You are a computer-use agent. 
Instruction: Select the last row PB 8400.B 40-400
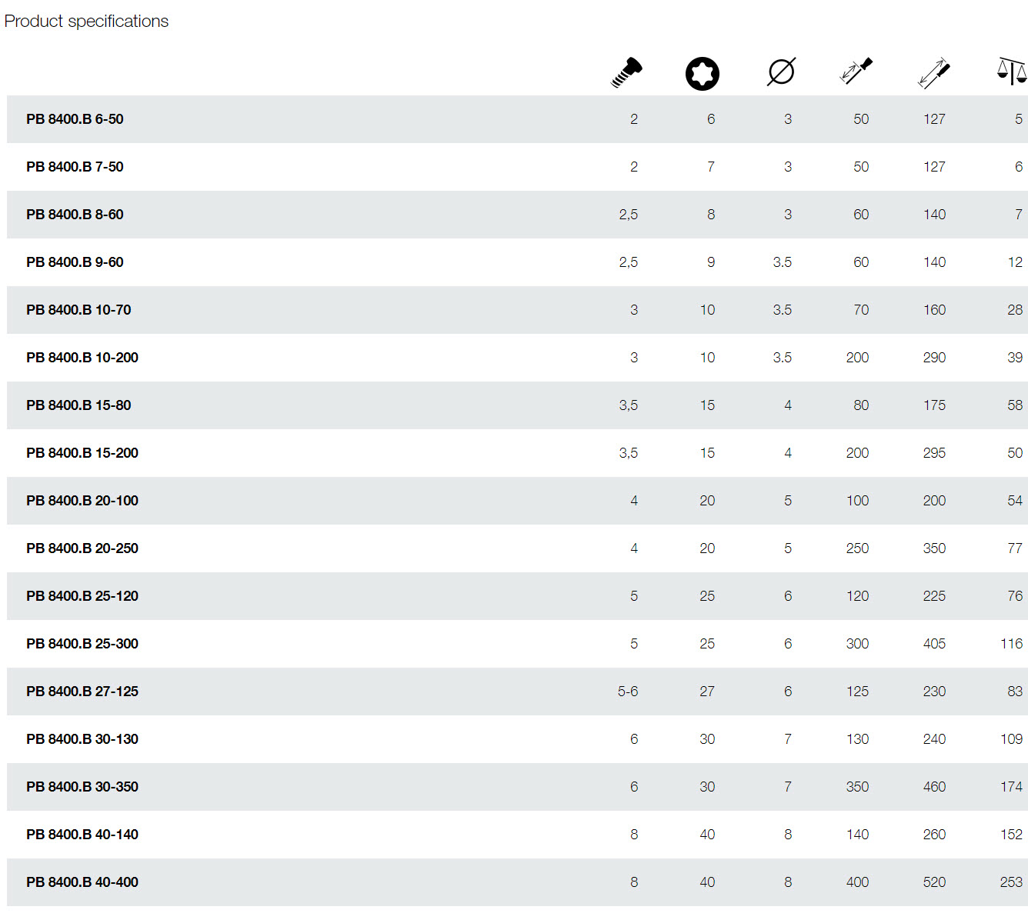[82, 882]
